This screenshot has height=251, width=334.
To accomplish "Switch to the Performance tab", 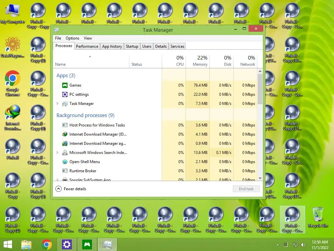I will 87,46.
